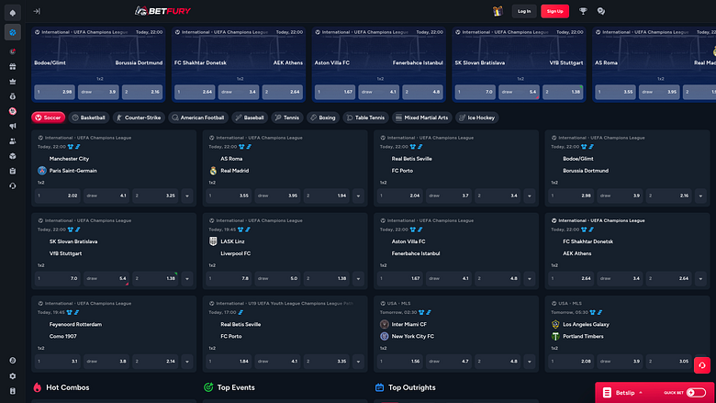Click the megaphone promotions sidebar icon
This screenshot has width=716, height=403.
coord(12,126)
